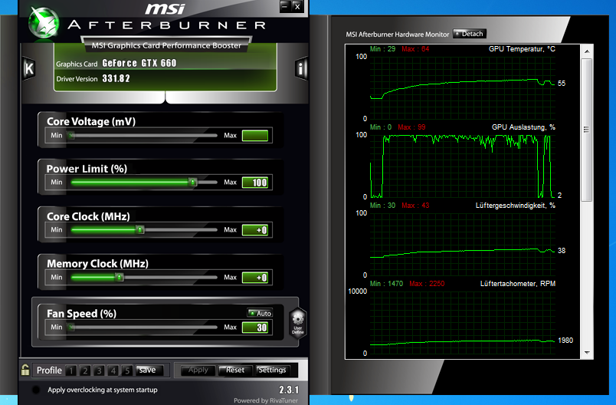This screenshot has height=405, width=616.
Task: Enable apply overclocking at system startup
Action: tap(36, 390)
